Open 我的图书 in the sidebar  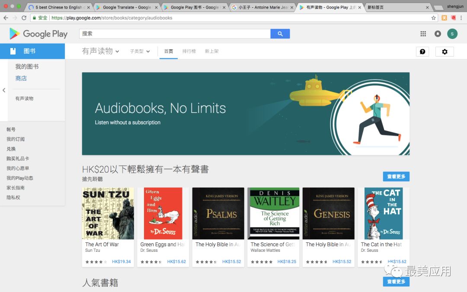(27, 67)
